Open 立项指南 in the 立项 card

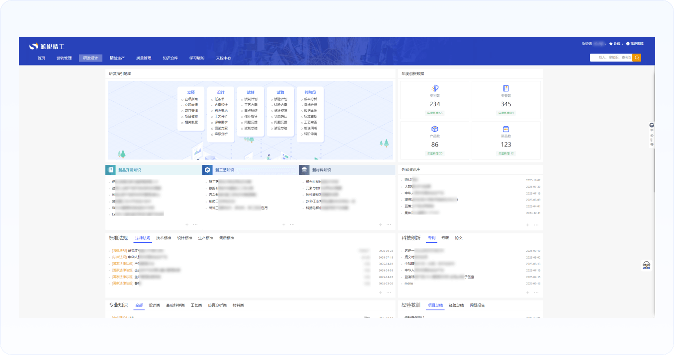point(191,99)
